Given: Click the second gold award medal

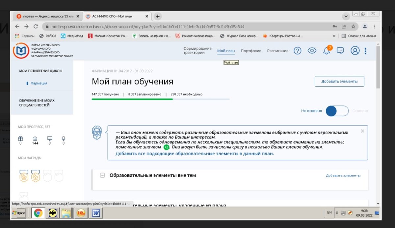Looking at the screenshot, I should (36, 176).
